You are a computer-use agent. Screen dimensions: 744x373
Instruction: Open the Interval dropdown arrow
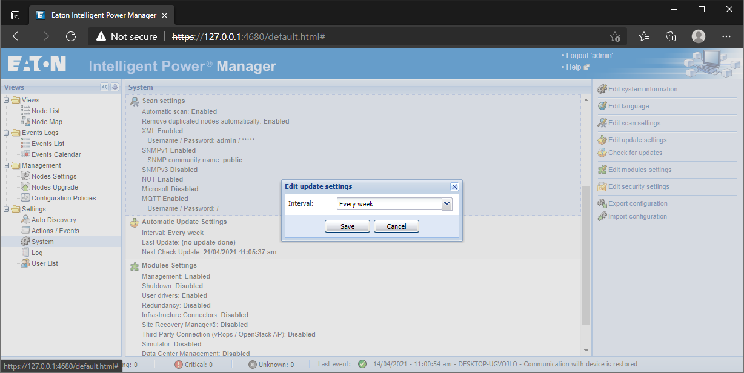pos(447,204)
